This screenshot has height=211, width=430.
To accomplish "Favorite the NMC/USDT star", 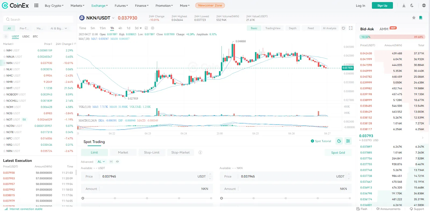I will (4, 76).
